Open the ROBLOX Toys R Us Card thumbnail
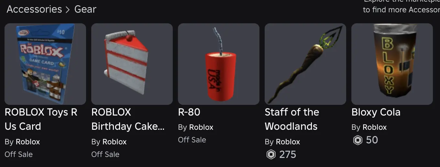The width and height of the screenshot is (440, 167). (x=45, y=64)
